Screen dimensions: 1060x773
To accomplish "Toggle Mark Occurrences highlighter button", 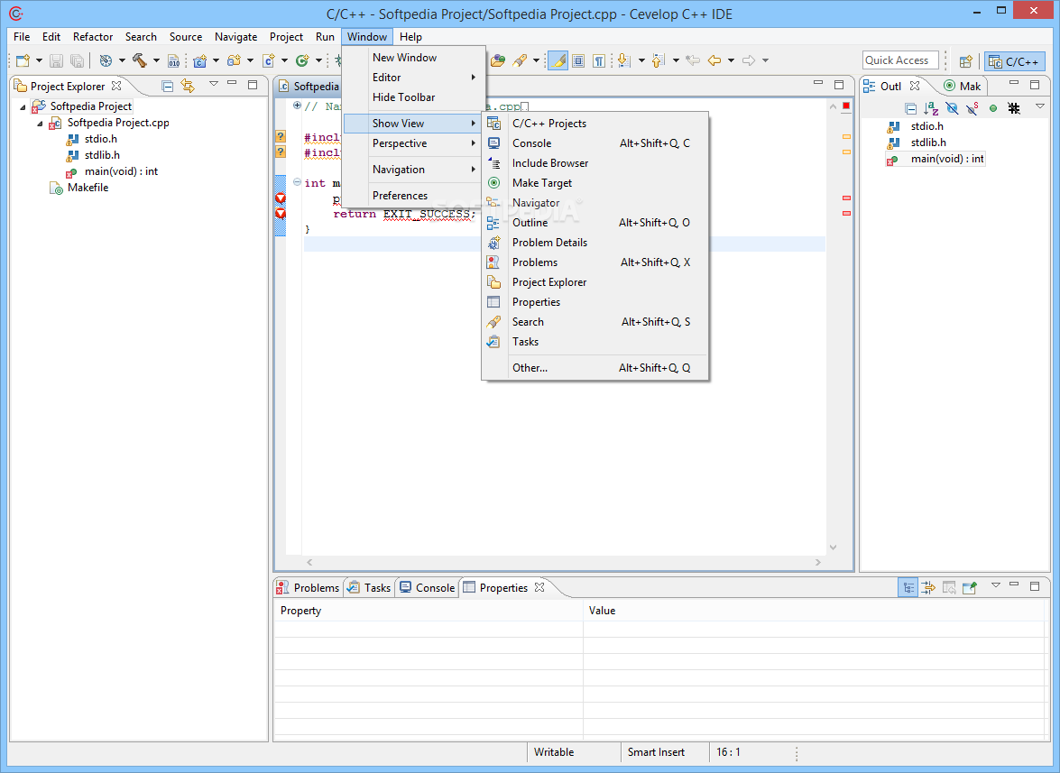I will click(x=558, y=60).
